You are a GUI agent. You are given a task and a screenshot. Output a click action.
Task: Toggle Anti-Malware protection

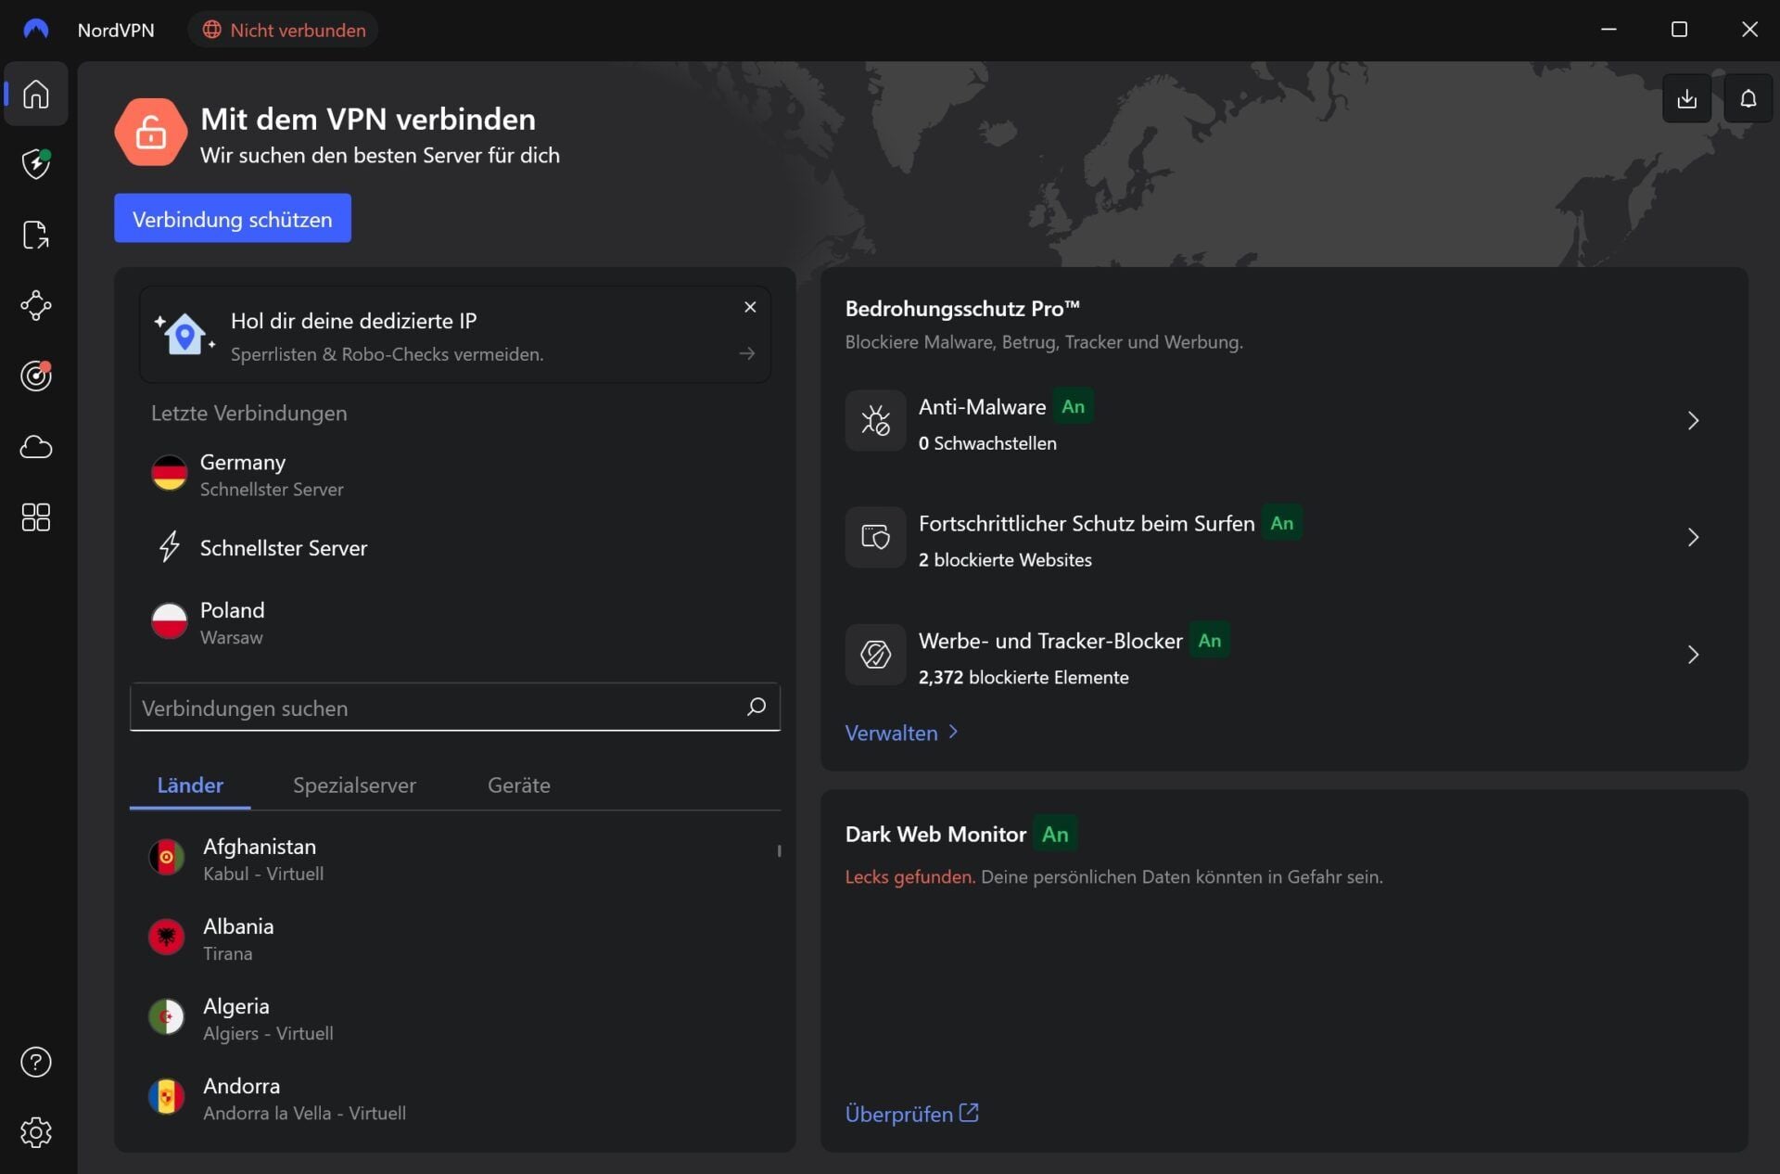[1074, 406]
